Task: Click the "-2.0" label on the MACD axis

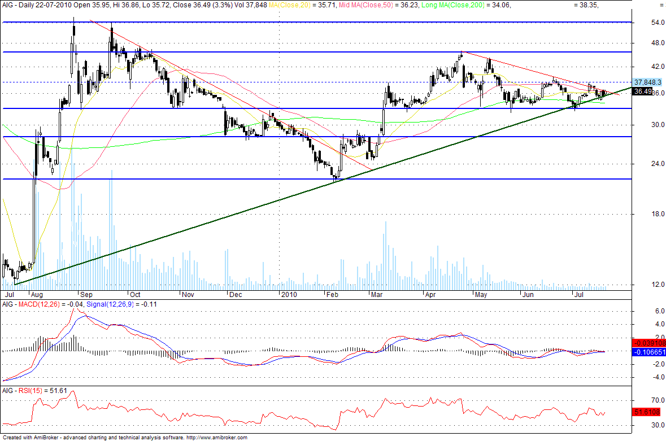Action: (x=658, y=364)
